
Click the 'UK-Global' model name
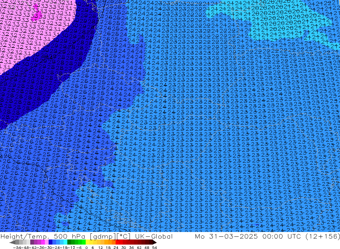(x=154, y=236)
